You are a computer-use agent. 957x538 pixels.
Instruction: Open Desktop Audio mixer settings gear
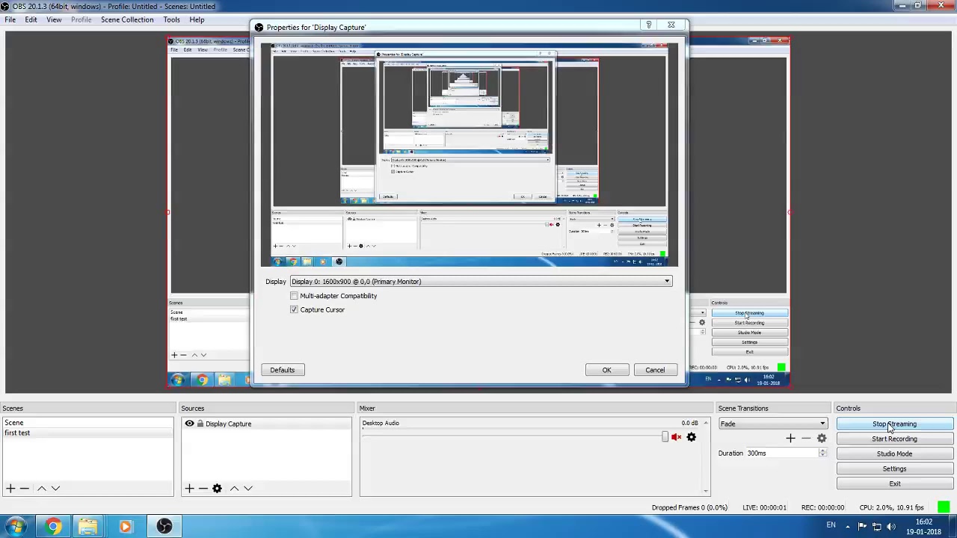click(692, 437)
